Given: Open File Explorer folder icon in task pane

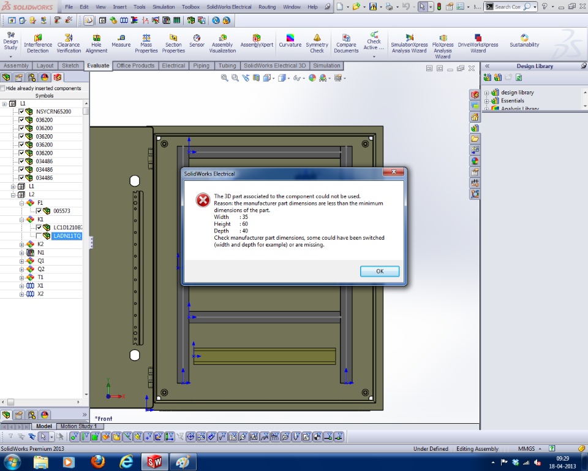Looking at the screenshot, I should click(x=475, y=139).
